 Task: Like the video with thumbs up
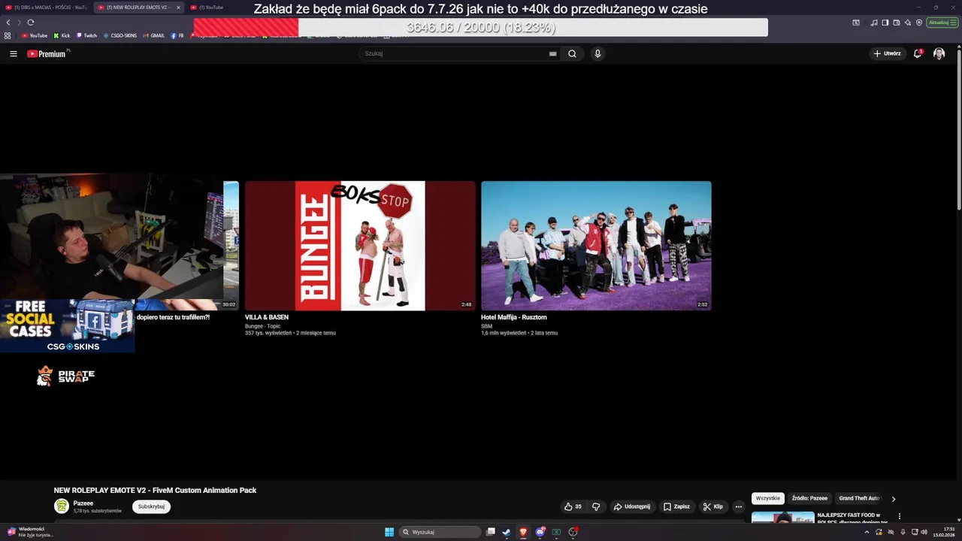tap(573, 506)
